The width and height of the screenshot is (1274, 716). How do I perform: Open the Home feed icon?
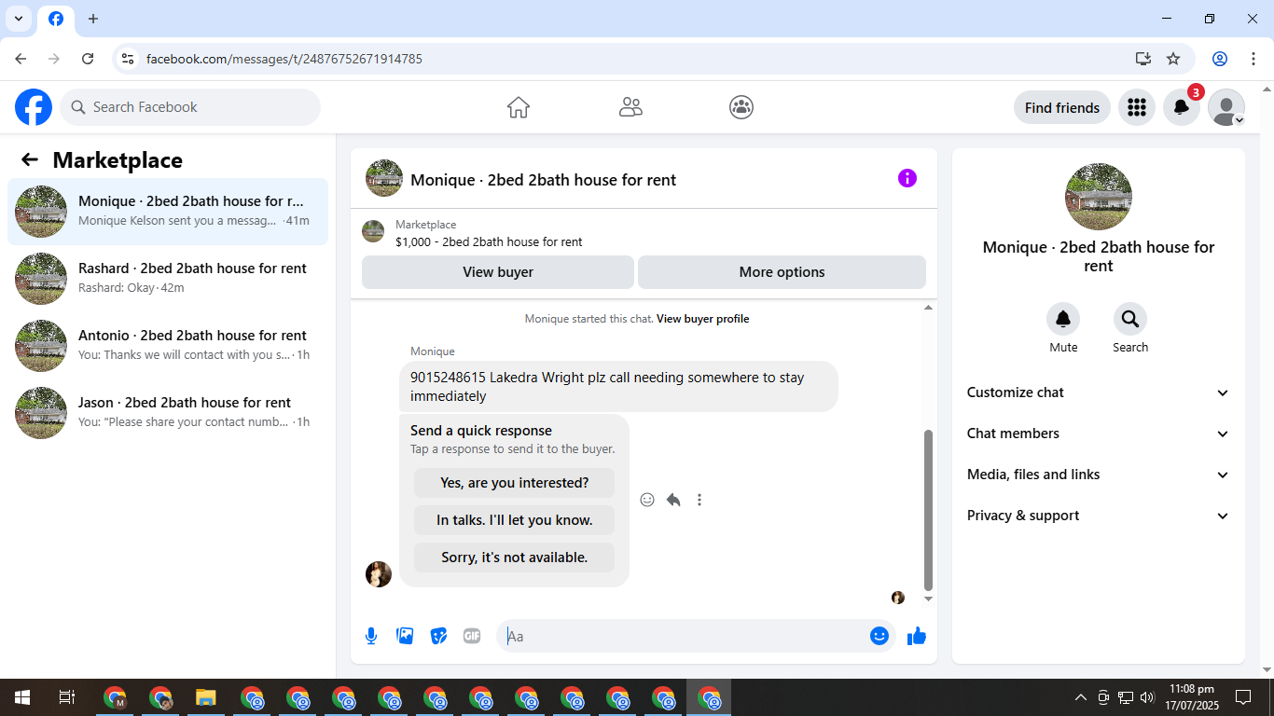click(519, 107)
